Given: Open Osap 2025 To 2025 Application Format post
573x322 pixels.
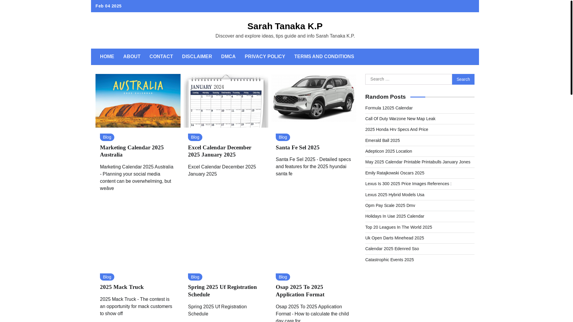Looking at the screenshot, I should pos(300,291).
